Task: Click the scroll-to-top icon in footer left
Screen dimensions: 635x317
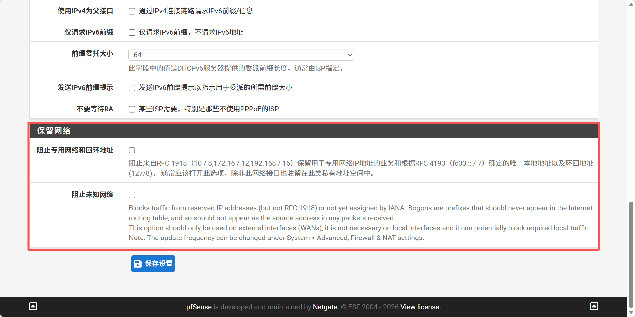Action: 33,306
